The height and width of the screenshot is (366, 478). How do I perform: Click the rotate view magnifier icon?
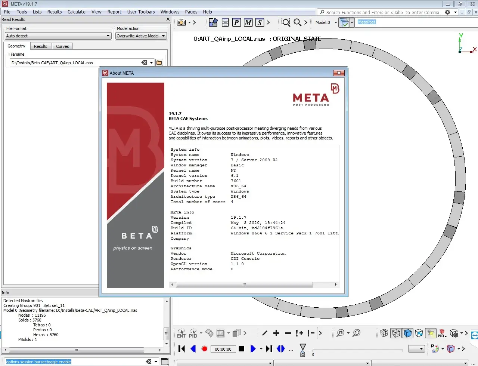pos(357,333)
